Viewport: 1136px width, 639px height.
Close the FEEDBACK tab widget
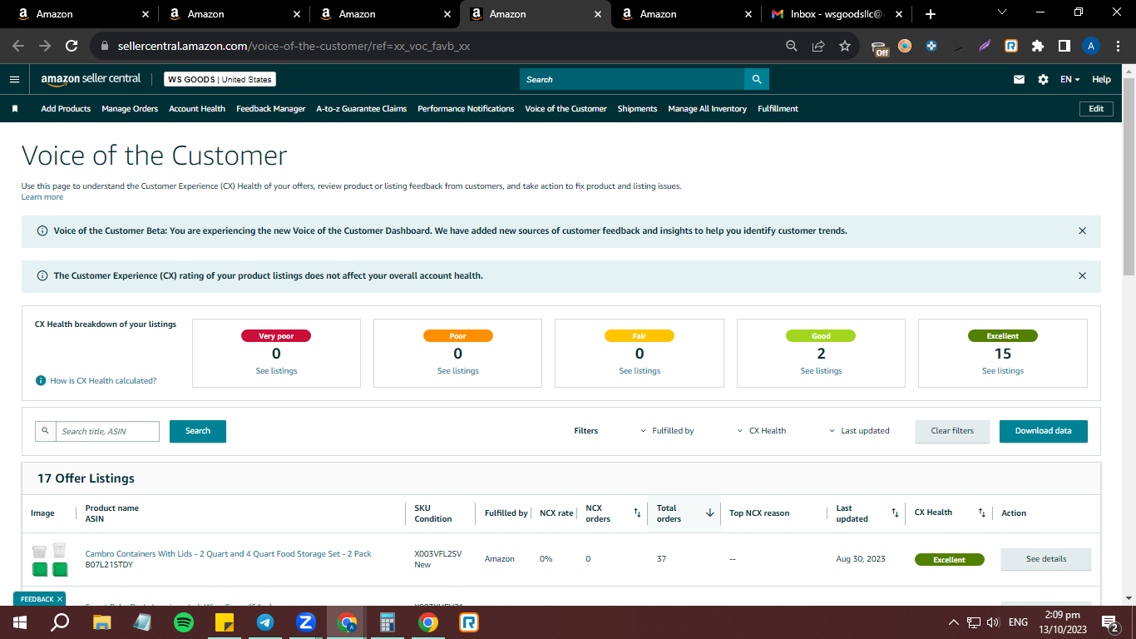[60, 599]
